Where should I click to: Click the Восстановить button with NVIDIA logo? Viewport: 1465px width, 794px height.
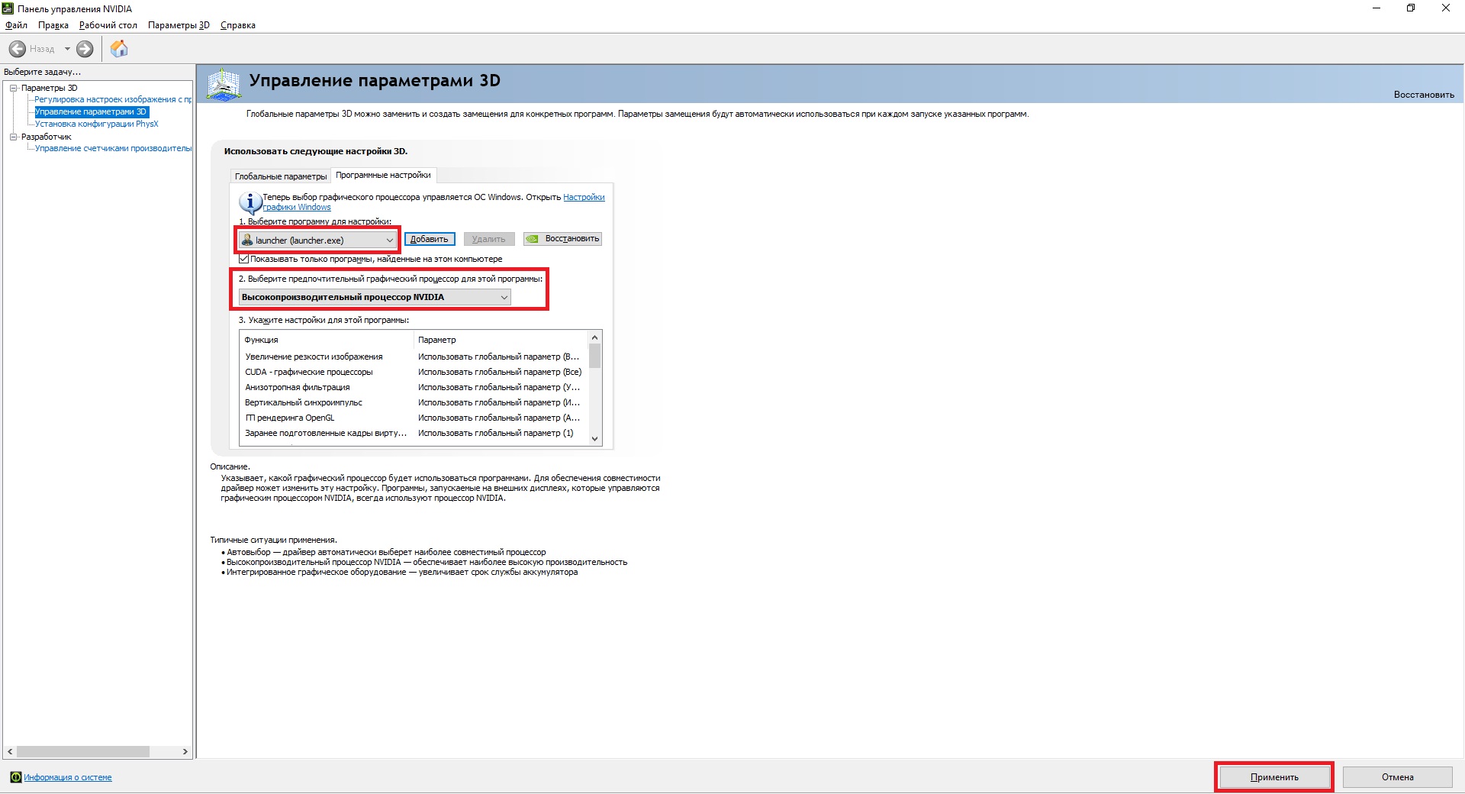[562, 239]
